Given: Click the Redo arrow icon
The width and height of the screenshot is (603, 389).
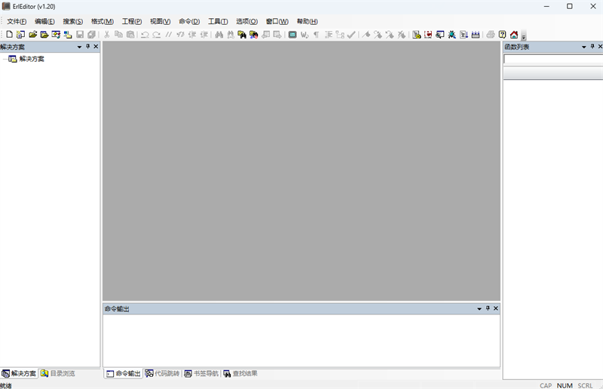Looking at the screenshot, I should pyautogui.click(x=157, y=35).
